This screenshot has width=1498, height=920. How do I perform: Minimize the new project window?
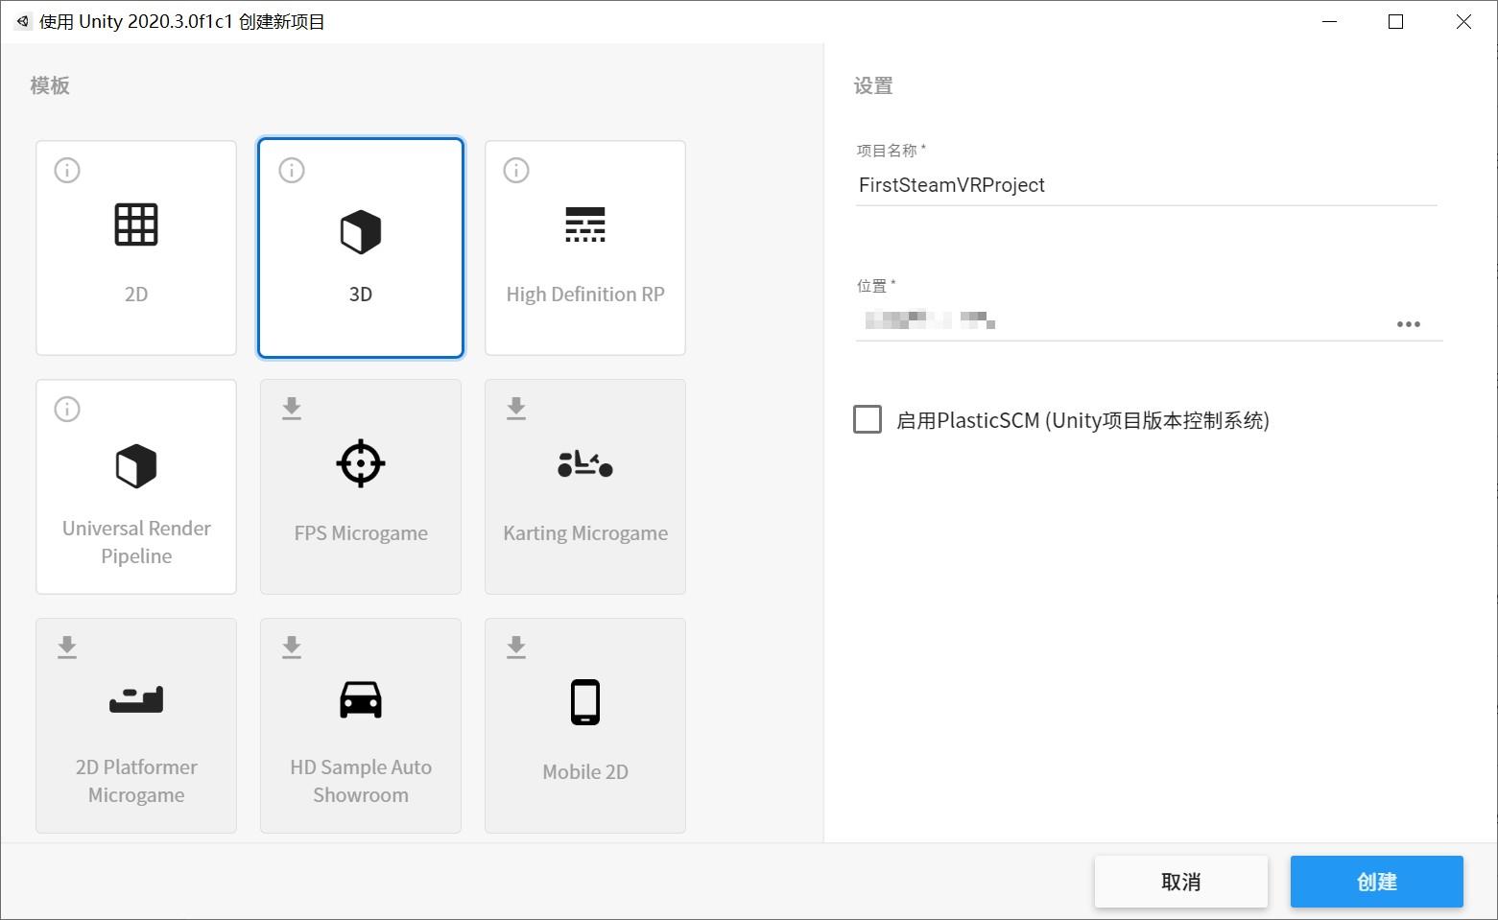[x=1329, y=21]
